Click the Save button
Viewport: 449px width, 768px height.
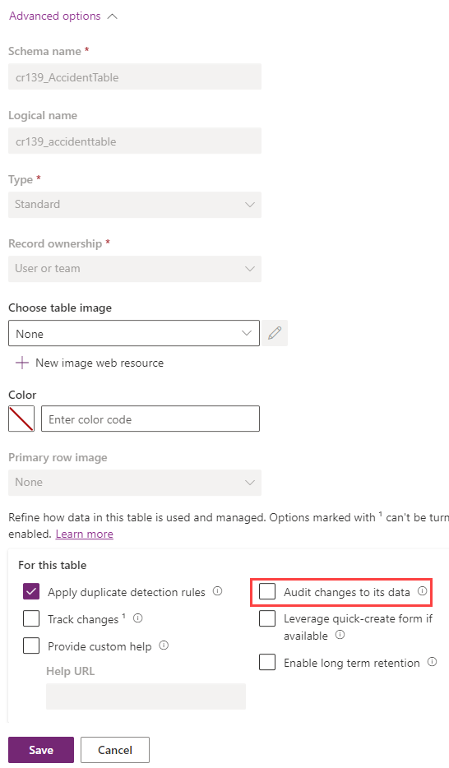pos(41,750)
